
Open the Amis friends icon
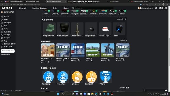click(2, 26)
